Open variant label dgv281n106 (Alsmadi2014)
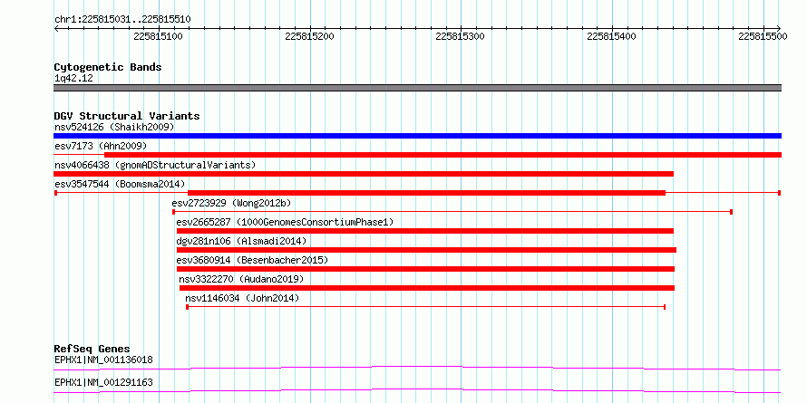 pyautogui.click(x=241, y=241)
